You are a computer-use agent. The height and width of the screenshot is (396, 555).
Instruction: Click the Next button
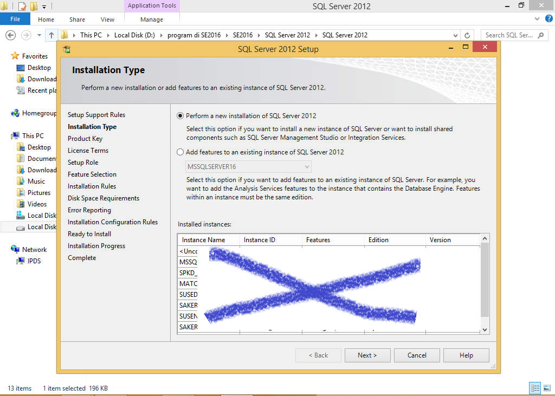point(367,355)
